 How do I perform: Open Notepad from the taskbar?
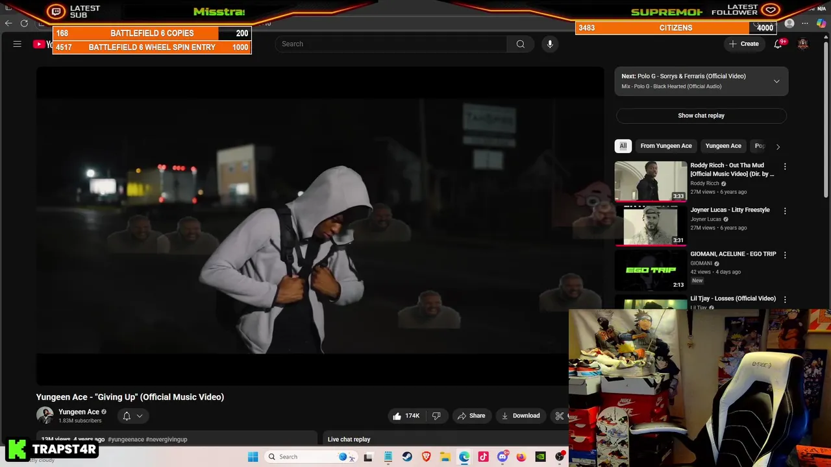388,457
